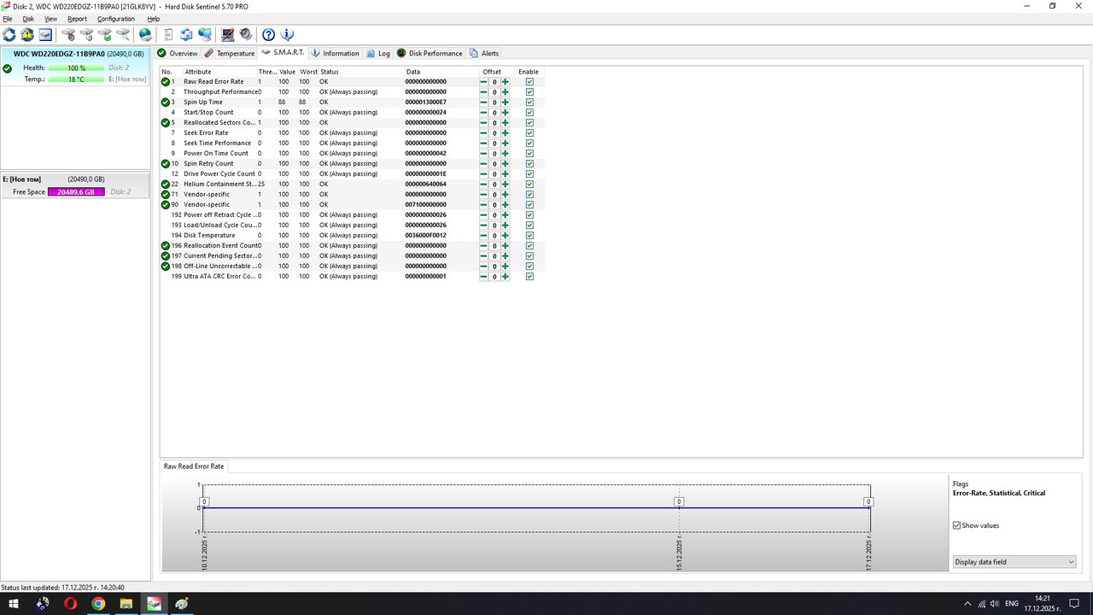Disable Enable checkbox for Raw Read Error Rate

coord(529,81)
